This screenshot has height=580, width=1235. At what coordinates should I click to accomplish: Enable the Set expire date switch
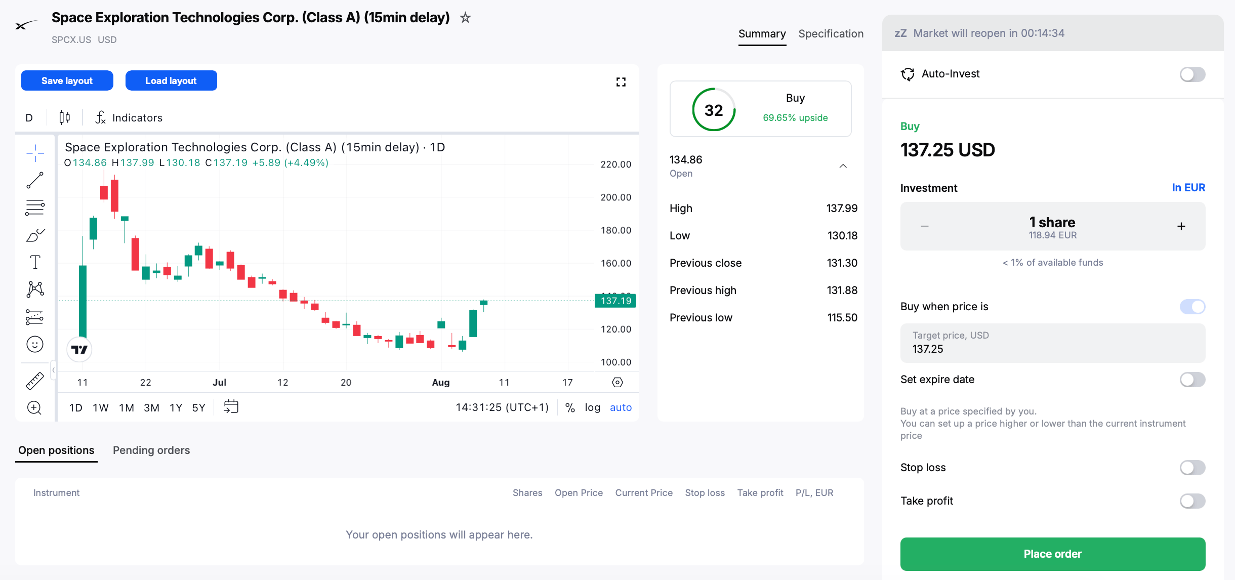(1192, 380)
